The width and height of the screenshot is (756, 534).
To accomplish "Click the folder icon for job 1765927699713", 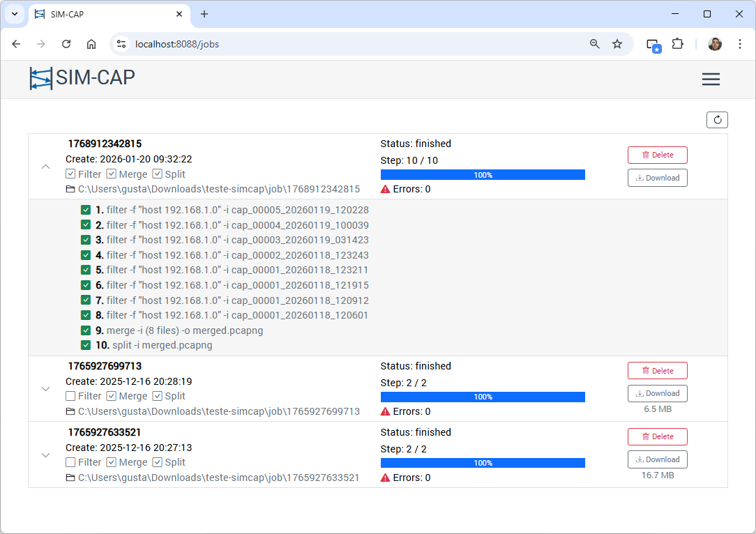I will pyautogui.click(x=70, y=411).
